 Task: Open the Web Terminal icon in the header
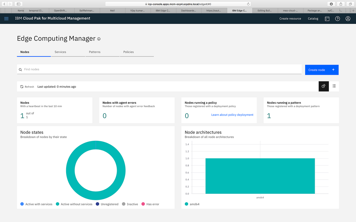click(327, 19)
